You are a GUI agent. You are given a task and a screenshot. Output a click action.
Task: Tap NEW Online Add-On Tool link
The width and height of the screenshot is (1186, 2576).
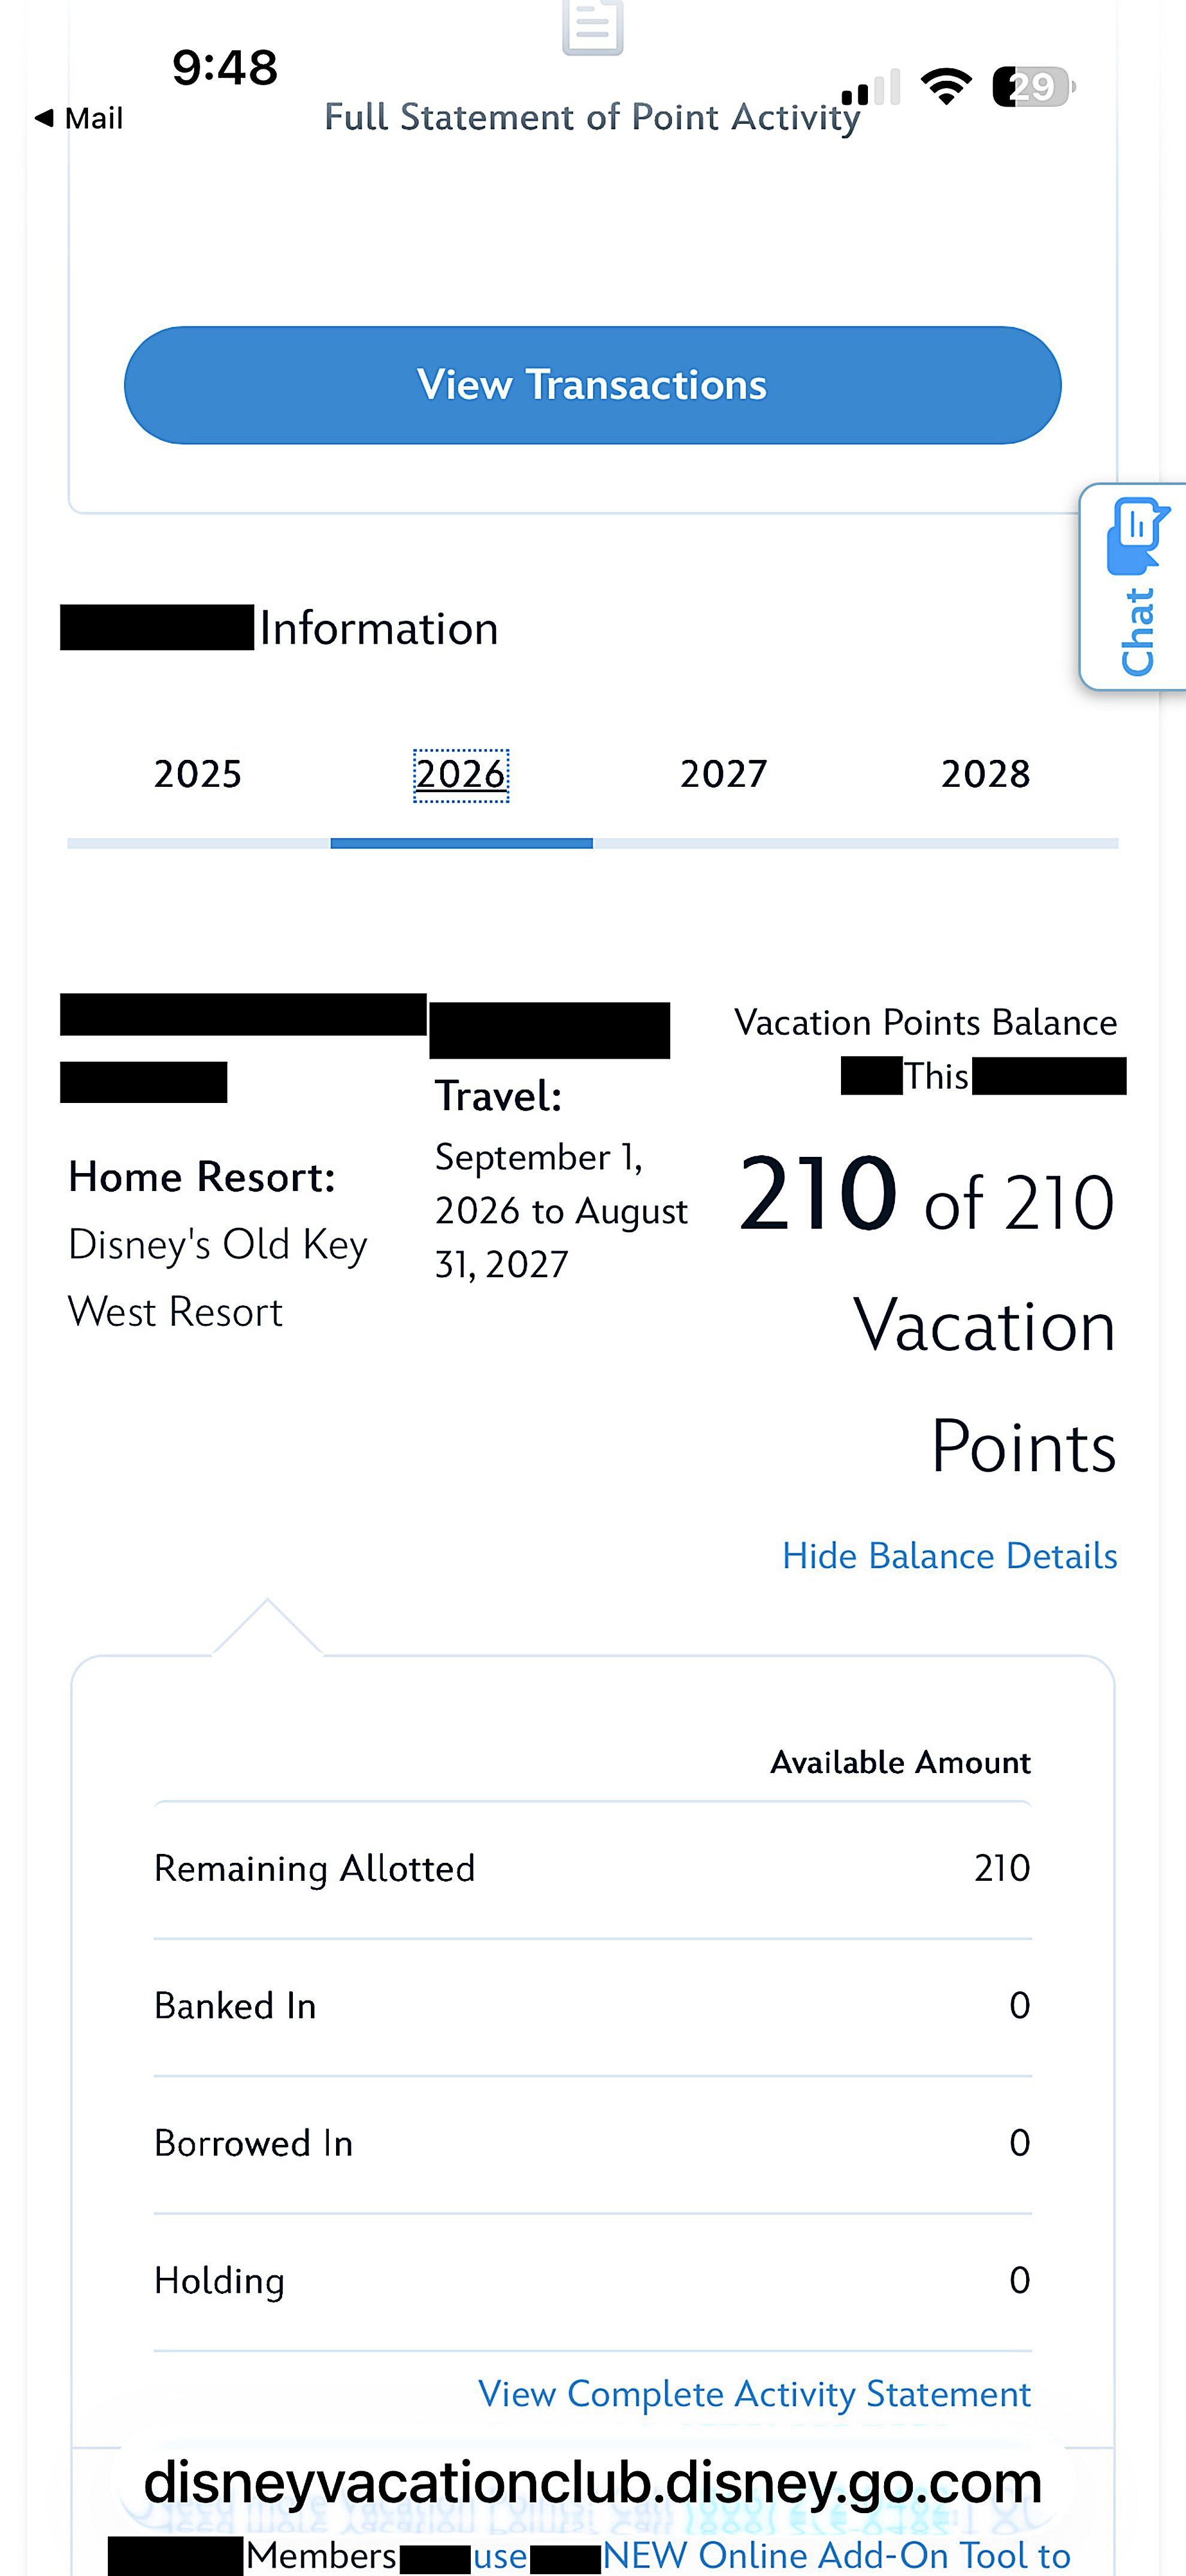[x=836, y=2555]
